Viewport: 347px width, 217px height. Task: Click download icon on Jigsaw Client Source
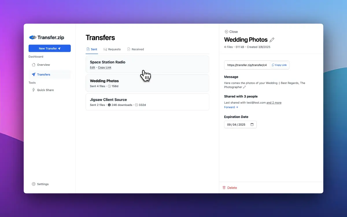(109, 105)
